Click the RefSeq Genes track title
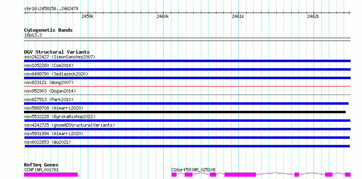 click(41, 165)
